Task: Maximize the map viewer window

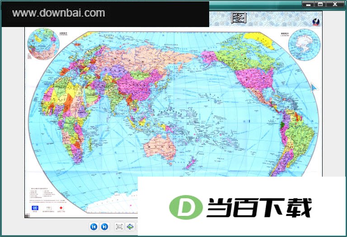Action: point(320,4)
